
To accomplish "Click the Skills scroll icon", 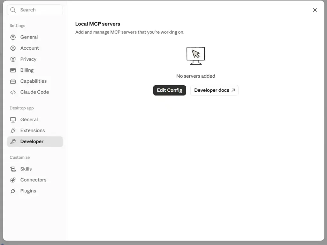I will point(13,169).
